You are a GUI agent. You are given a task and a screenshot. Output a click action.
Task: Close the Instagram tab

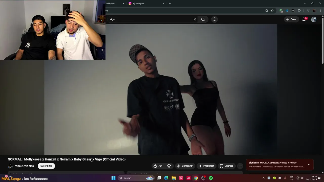tap(164, 3)
